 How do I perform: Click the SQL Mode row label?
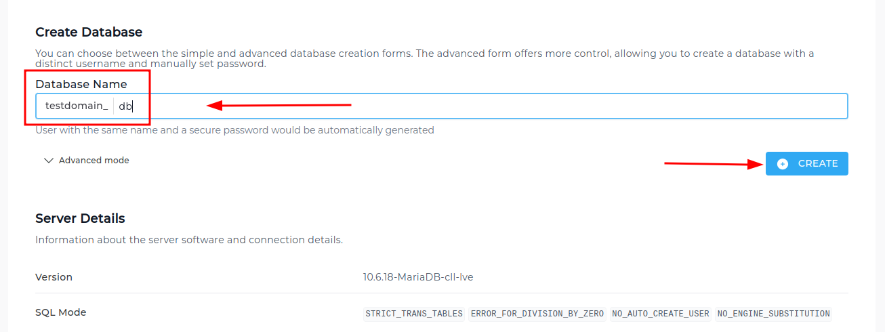61,312
